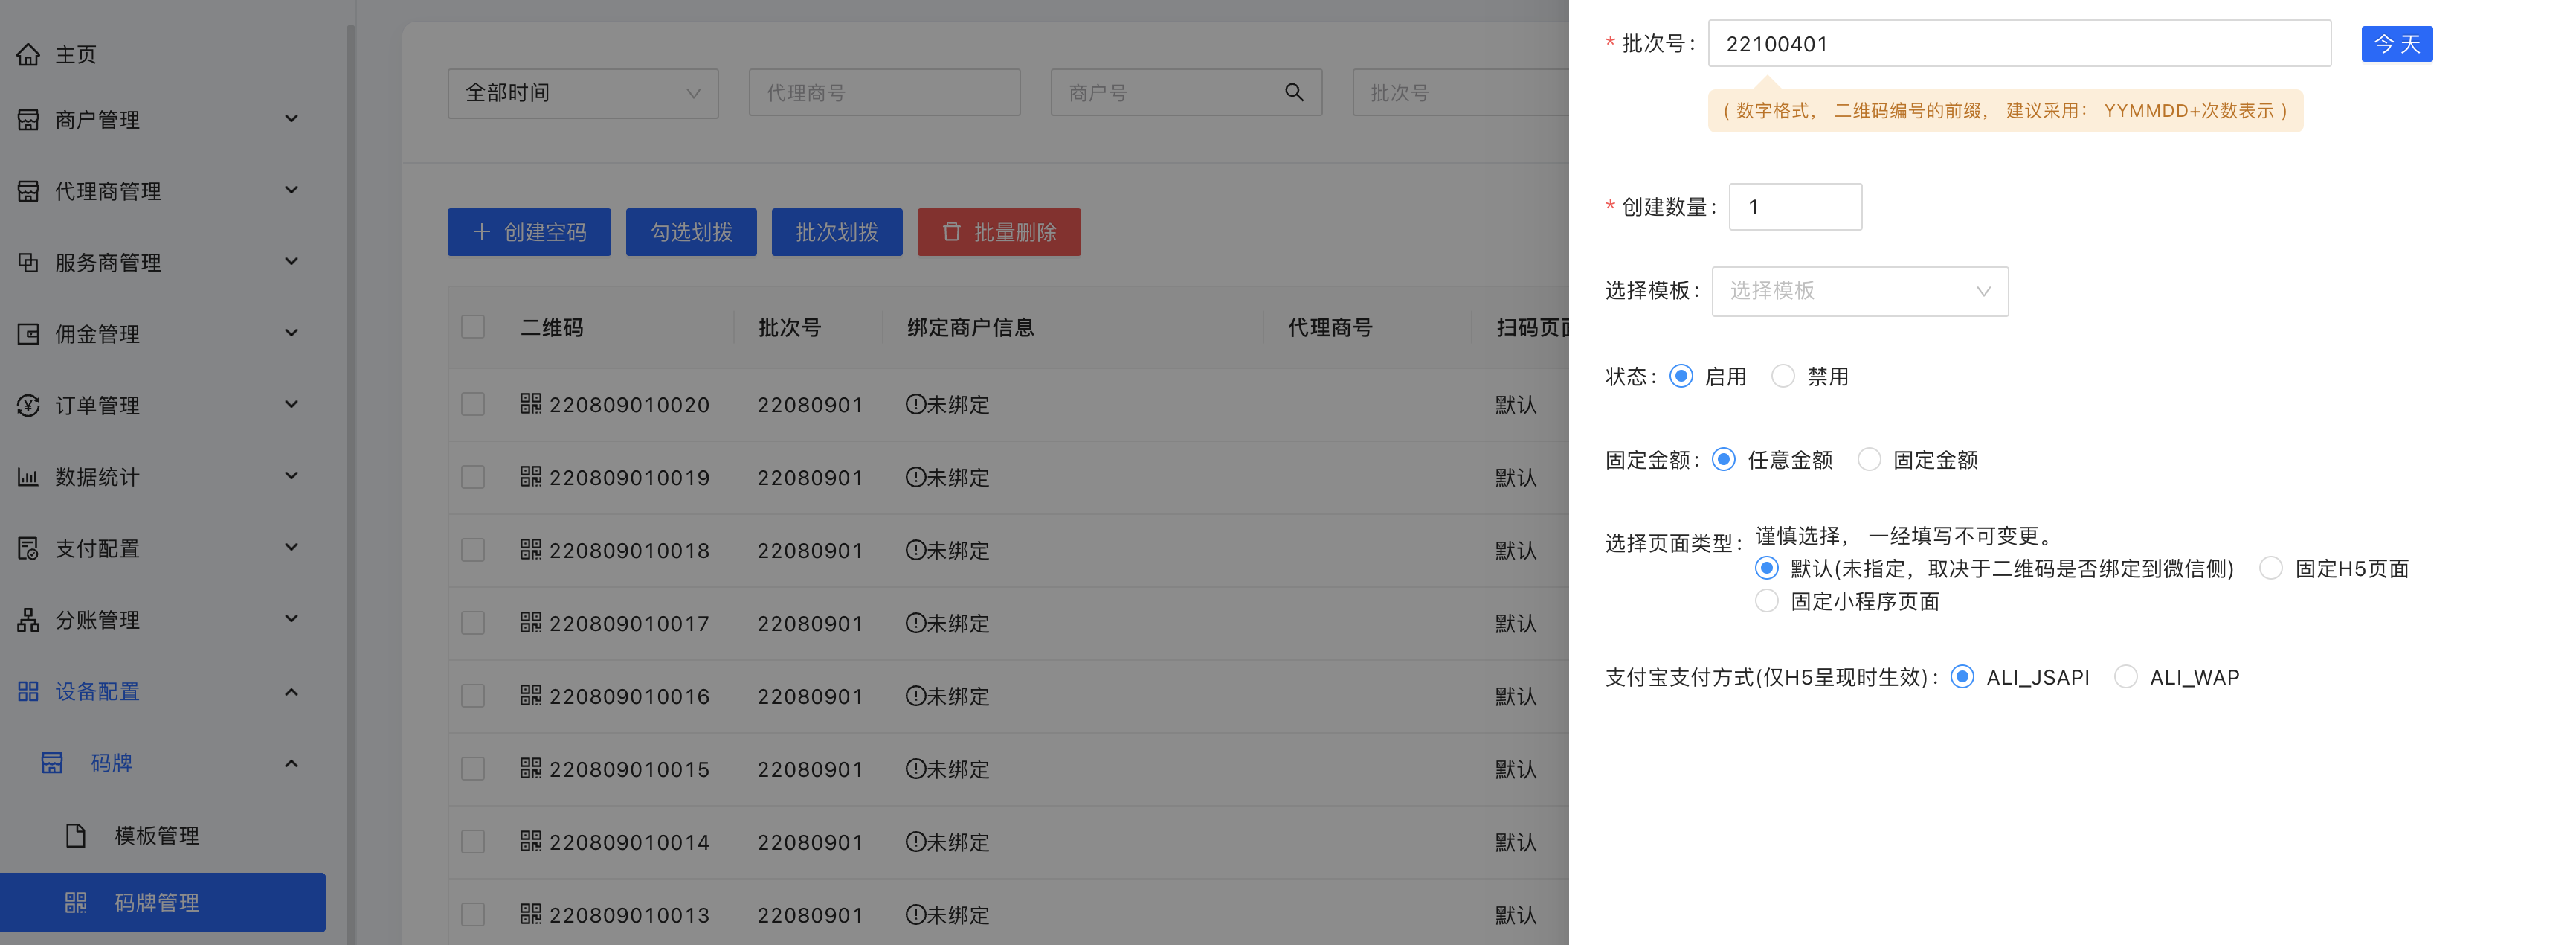The width and height of the screenshot is (2576, 945).
Task: Click QR icon of code 220809010020
Action: [x=530, y=403]
